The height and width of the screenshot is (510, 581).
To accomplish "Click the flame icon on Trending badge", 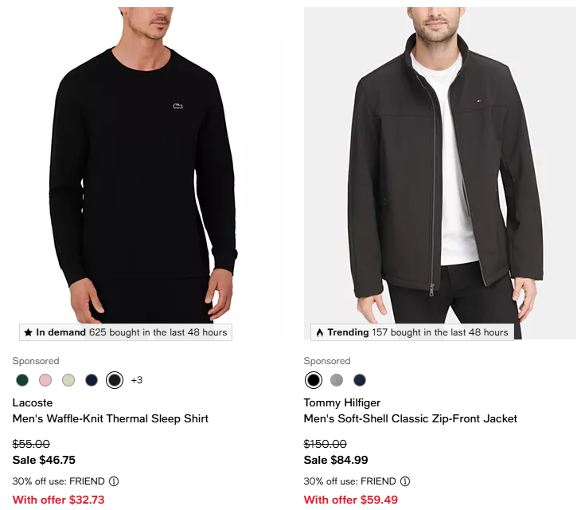I will pos(319,332).
